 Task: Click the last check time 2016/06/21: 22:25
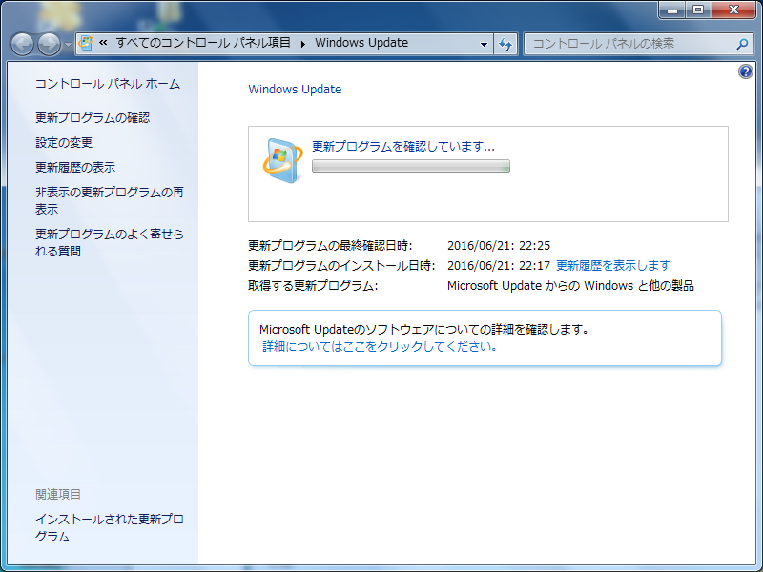tap(499, 246)
